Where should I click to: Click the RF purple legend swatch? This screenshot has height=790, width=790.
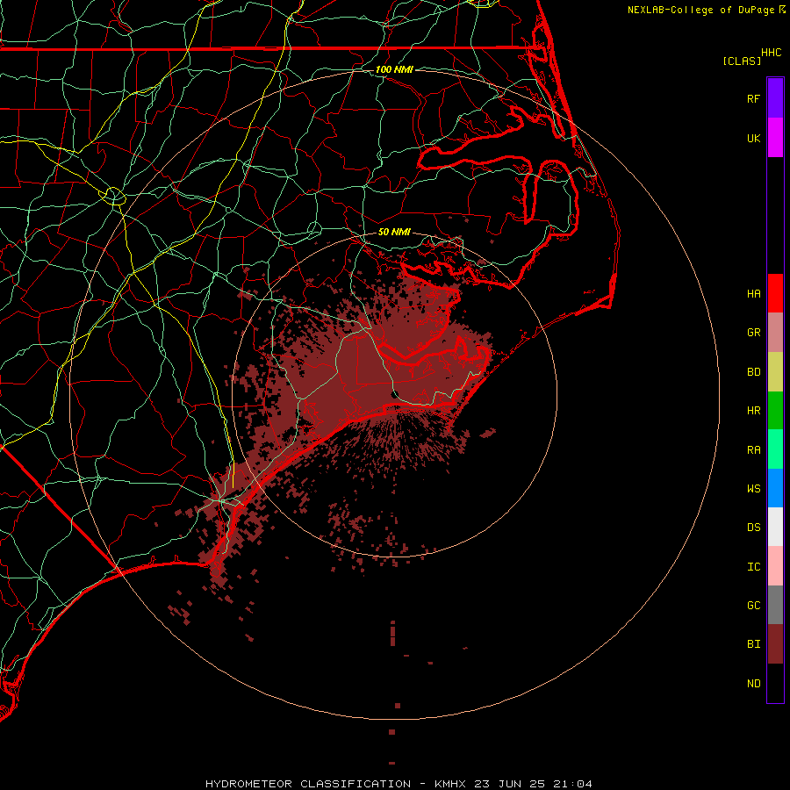click(x=775, y=98)
